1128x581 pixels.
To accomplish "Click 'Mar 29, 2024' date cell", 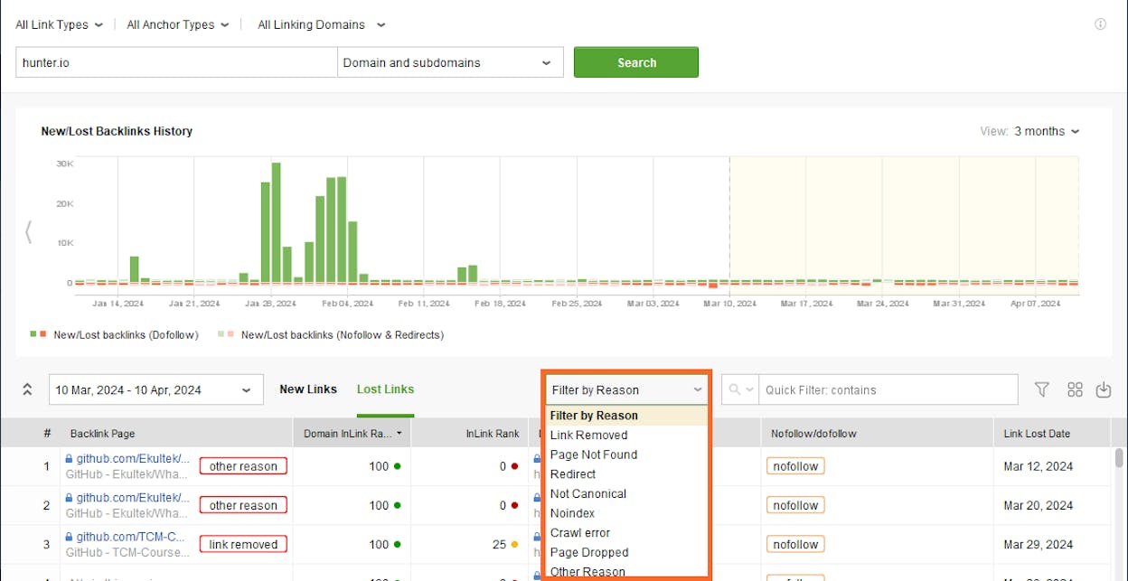I will [x=1039, y=544].
